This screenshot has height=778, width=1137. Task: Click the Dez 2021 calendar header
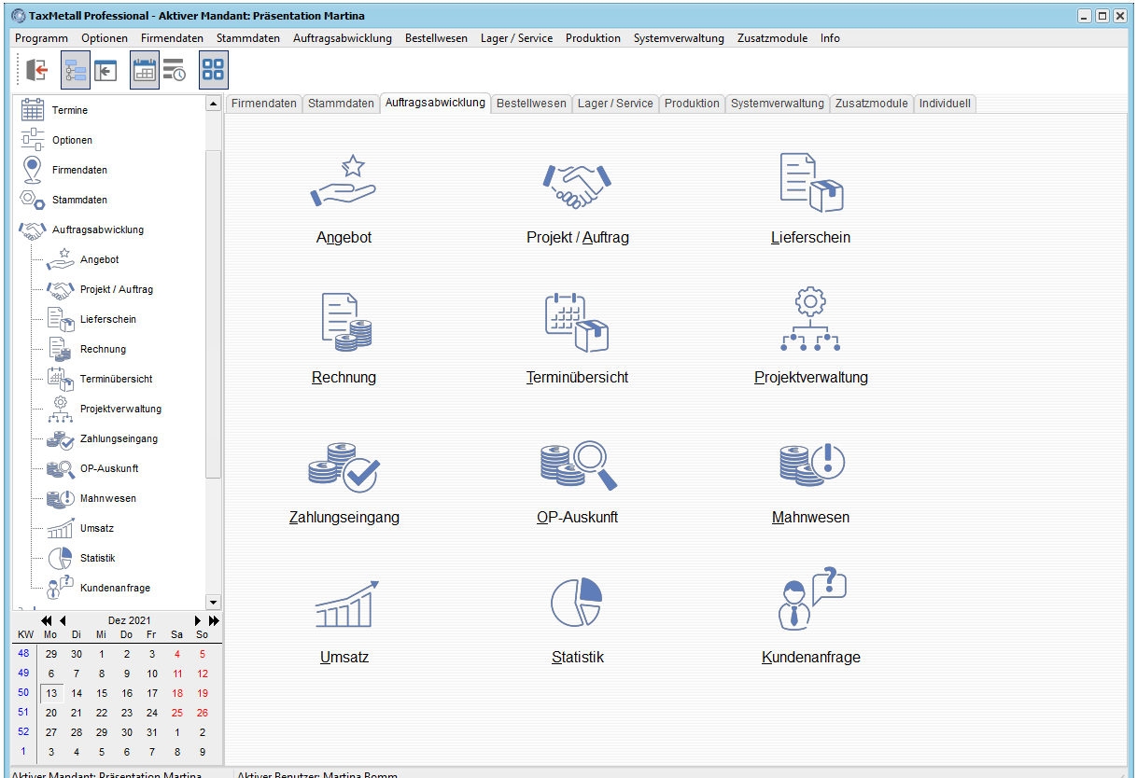[x=129, y=620]
